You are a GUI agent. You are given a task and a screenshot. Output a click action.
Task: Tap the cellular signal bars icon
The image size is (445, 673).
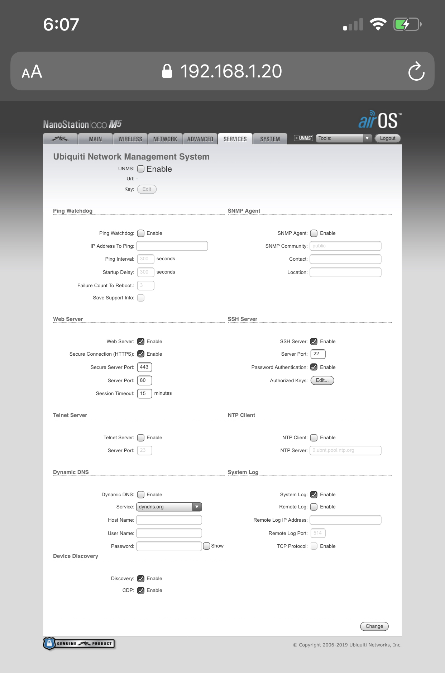pyautogui.click(x=353, y=24)
